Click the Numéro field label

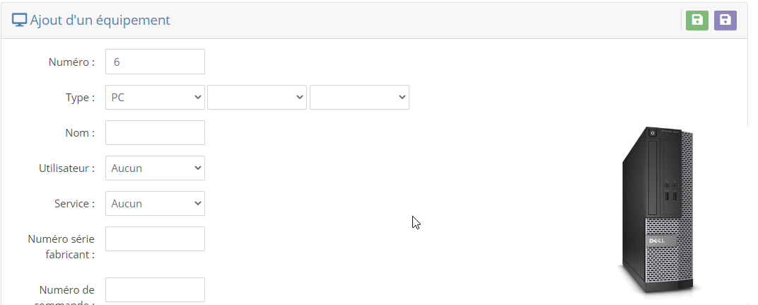71,62
